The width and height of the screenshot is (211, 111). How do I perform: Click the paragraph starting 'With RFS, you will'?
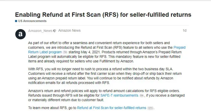[105, 76]
